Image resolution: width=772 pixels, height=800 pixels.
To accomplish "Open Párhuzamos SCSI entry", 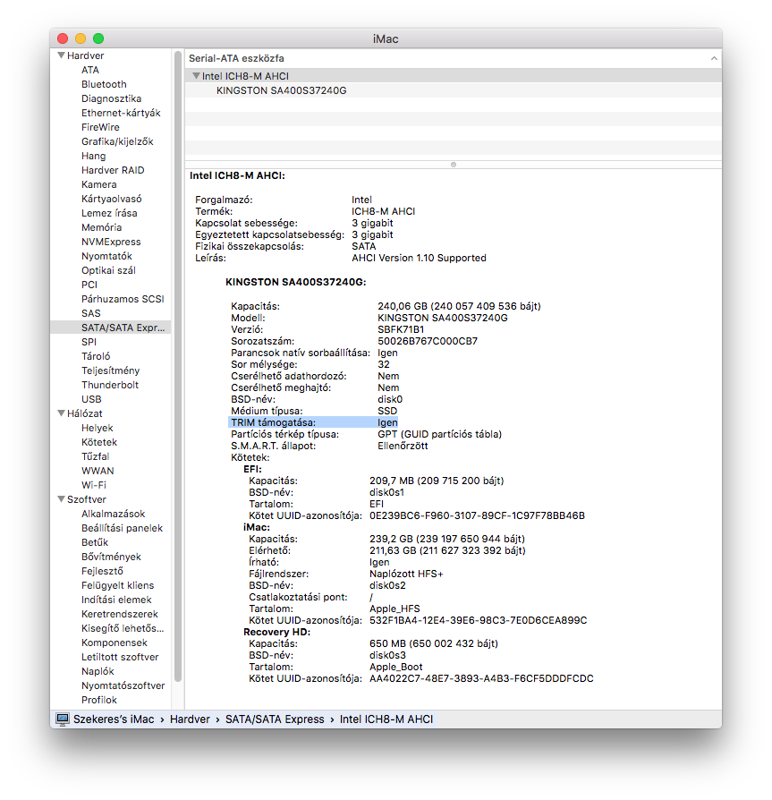I will click(x=123, y=299).
